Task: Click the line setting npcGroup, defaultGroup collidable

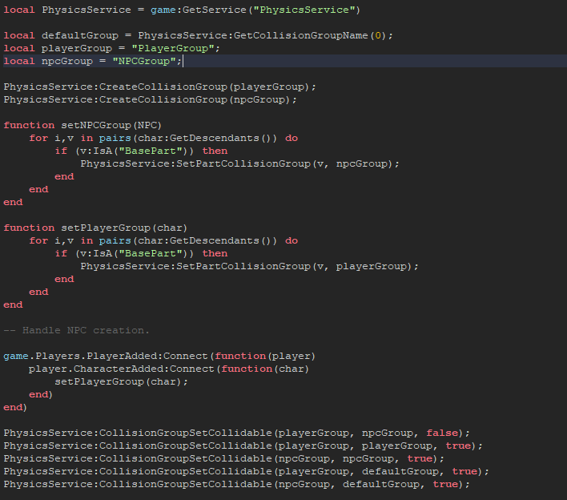Action: tap(236, 485)
